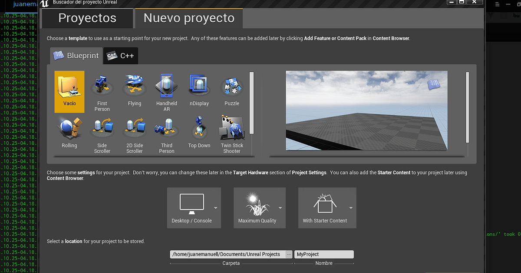The image size is (521, 273).
Task: Open Desktop / Console dropdown arrow
Action: click(216, 208)
